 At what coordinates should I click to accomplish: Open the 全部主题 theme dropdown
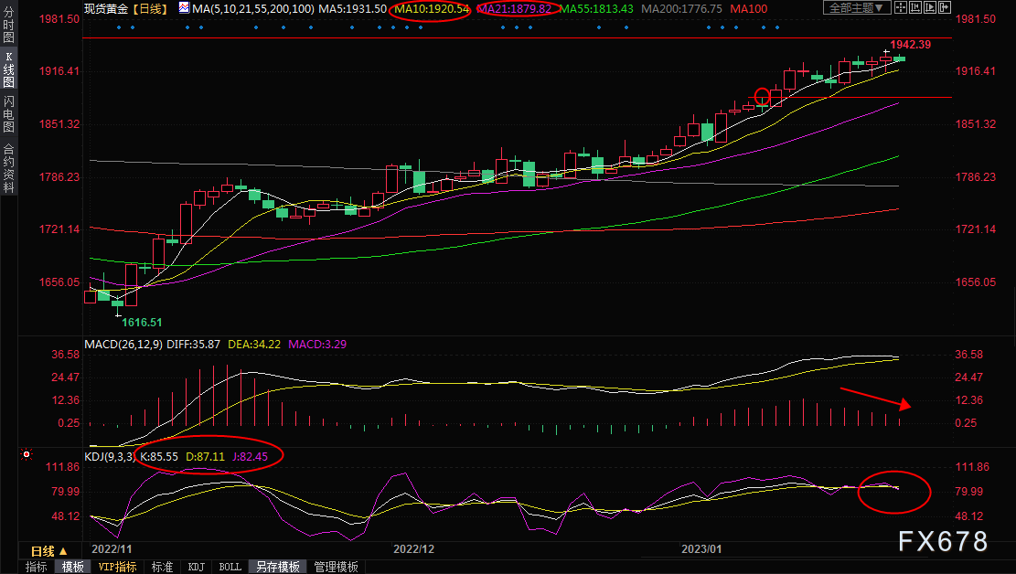(857, 8)
